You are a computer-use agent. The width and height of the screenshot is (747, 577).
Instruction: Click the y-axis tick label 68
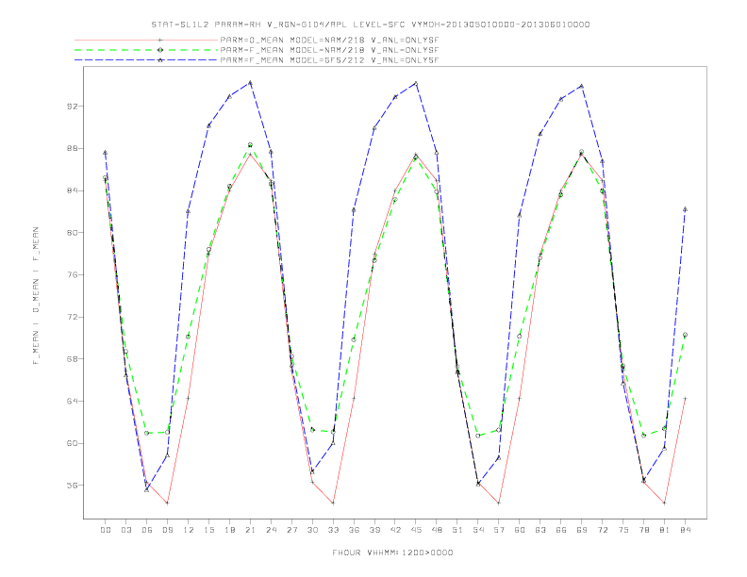point(72,359)
